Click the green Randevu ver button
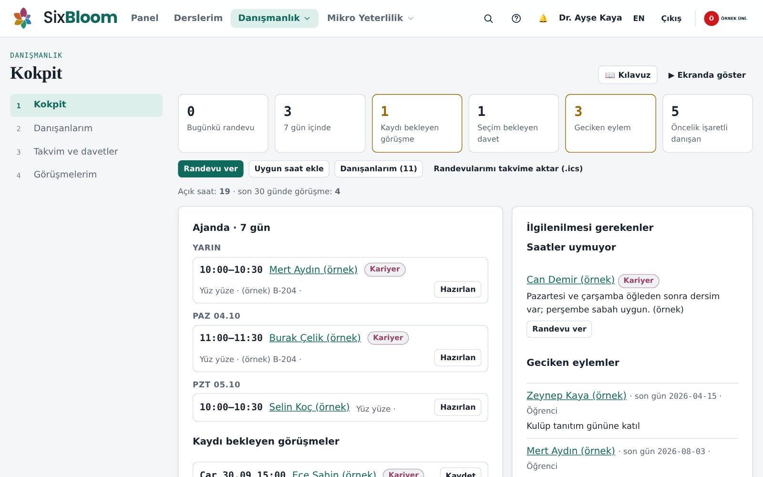 [x=211, y=169]
